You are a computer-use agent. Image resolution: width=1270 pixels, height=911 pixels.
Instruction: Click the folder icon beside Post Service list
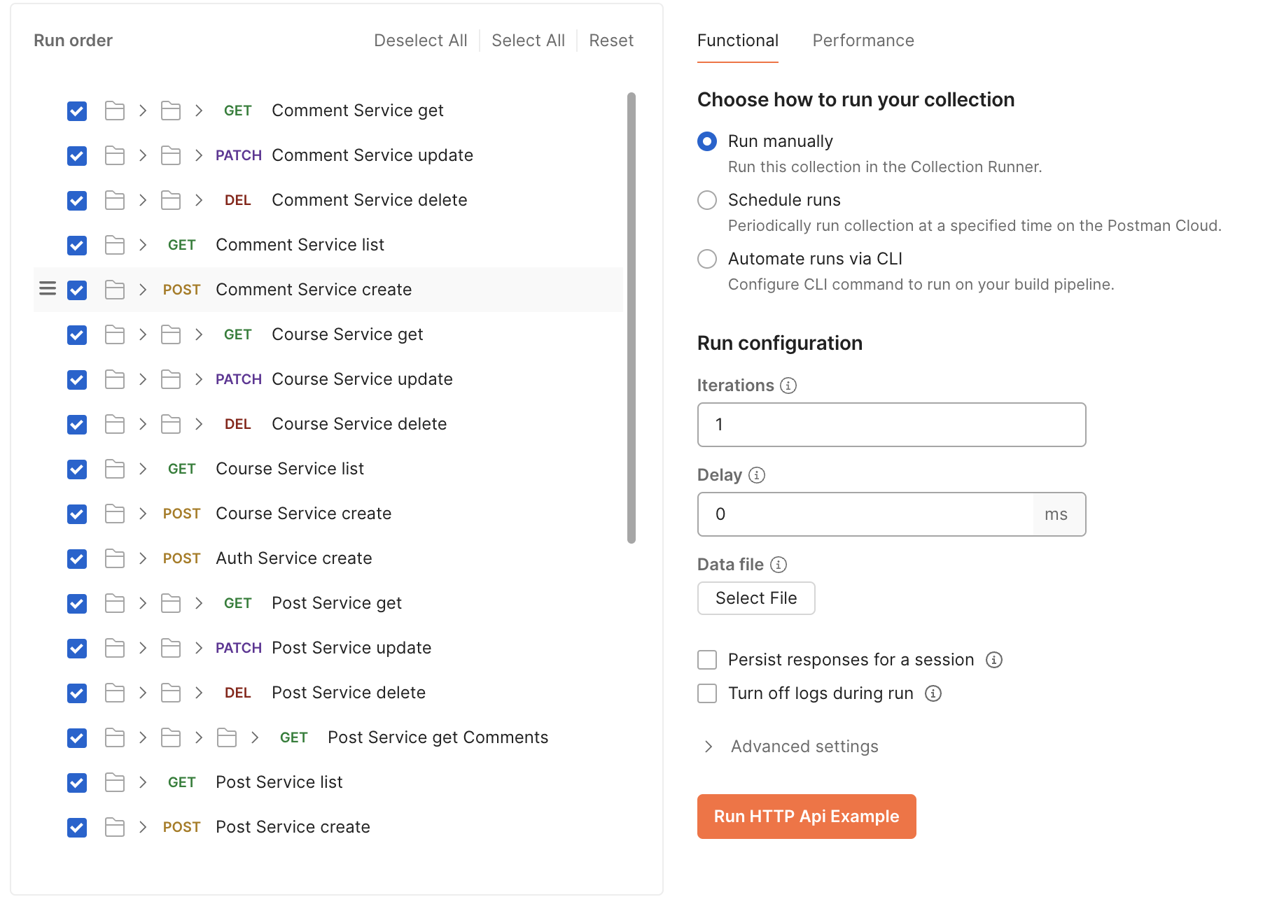[x=115, y=782]
